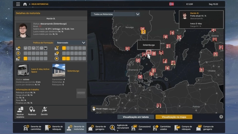The image size is (238, 134).
Task: Click the just-in-time delivery skill icon
Action: 57,53
